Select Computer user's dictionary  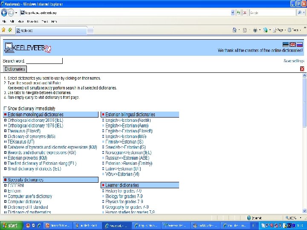click(30, 196)
